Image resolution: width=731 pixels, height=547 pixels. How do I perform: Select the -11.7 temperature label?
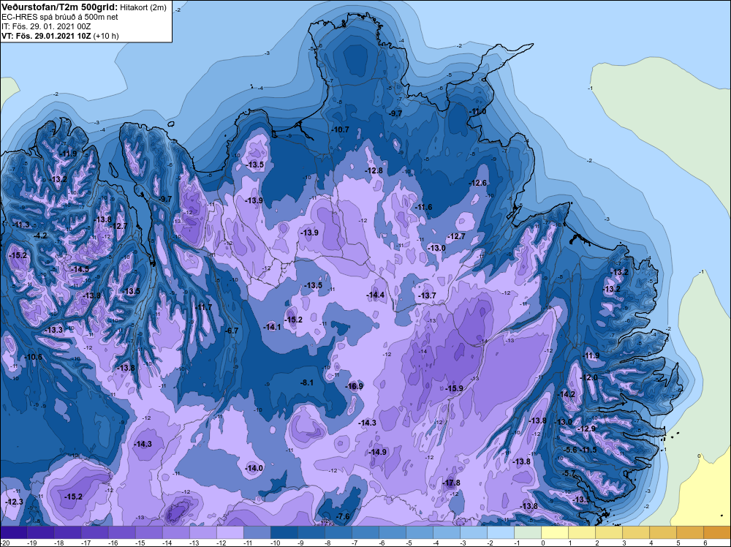(202, 307)
